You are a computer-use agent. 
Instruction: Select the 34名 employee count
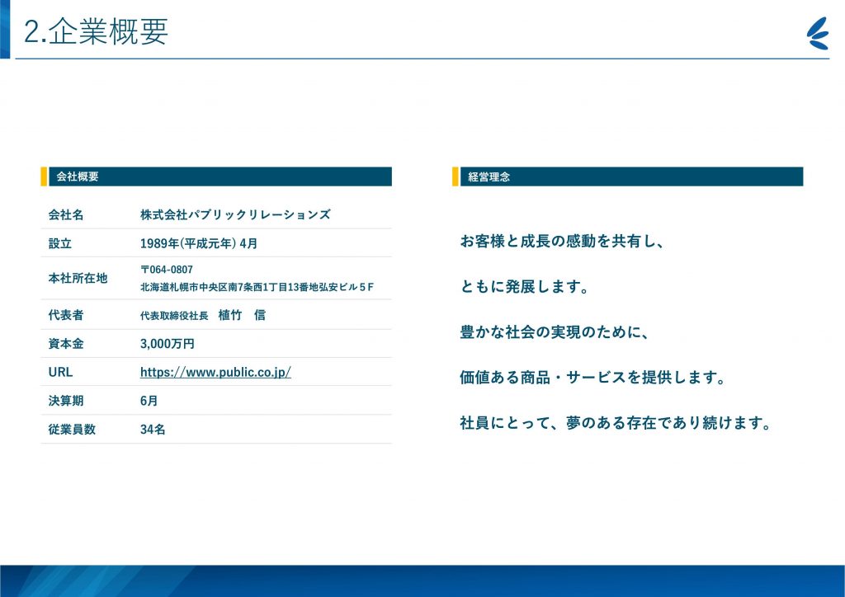click(x=153, y=429)
